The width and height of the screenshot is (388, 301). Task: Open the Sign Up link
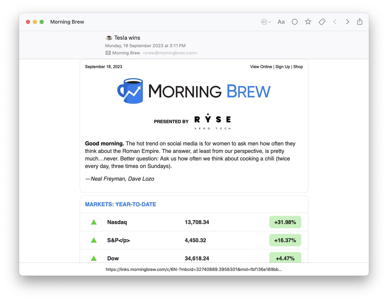point(283,67)
